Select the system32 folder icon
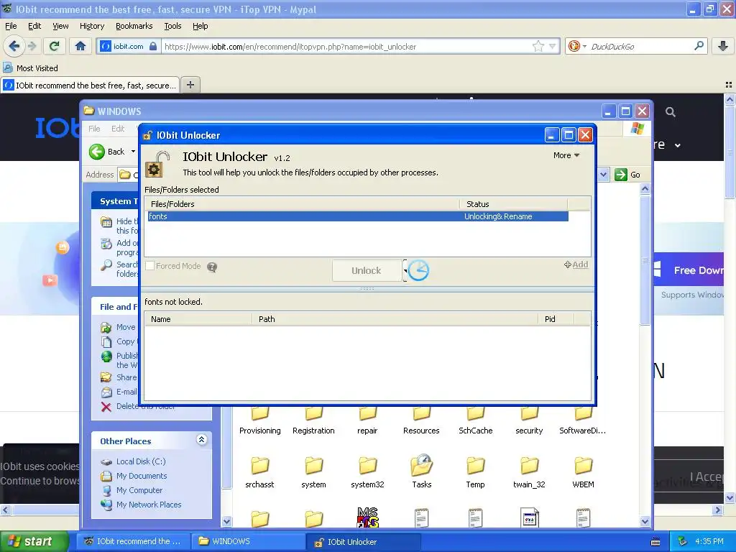Image resolution: width=736 pixels, height=552 pixels. (x=367, y=471)
